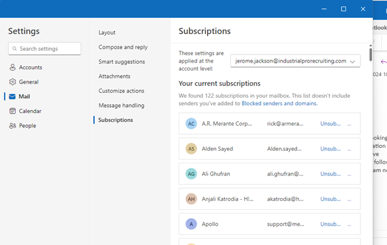
Task: Click the Accounts person icon
Action: pos(12,67)
